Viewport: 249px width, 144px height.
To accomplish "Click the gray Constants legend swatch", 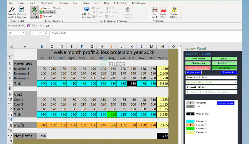I will [190, 103].
